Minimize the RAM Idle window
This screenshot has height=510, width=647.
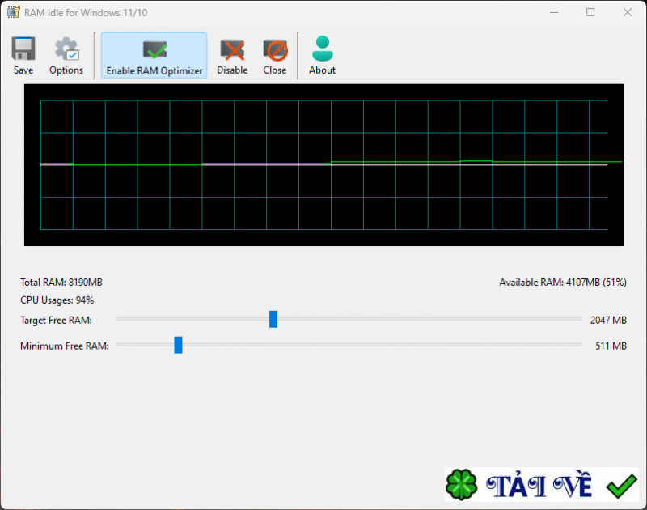554,12
